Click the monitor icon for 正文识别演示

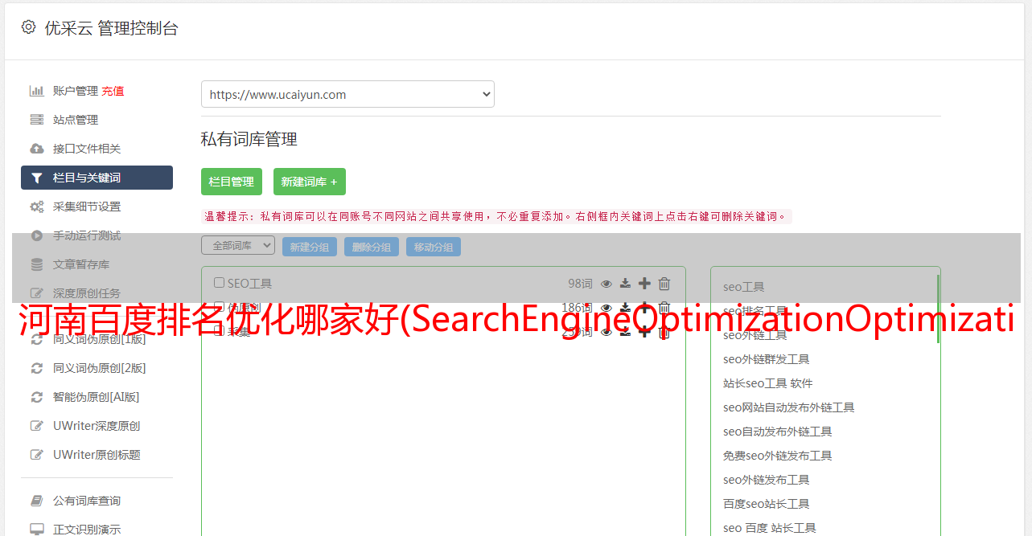click(x=37, y=530)
